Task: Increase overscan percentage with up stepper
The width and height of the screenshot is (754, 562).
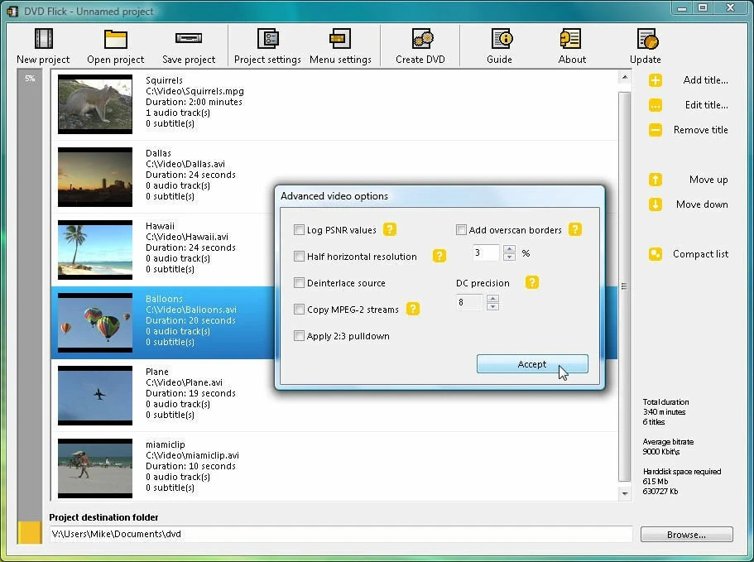Action: (x=510, y=249)
